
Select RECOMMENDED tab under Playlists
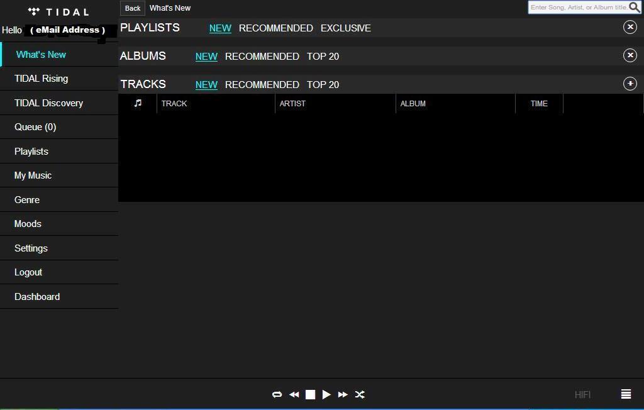pyautogui.click(x=276, y=28)
